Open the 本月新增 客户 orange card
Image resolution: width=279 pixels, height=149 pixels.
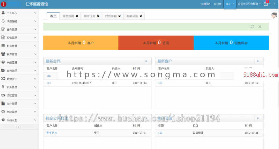coord(81,43)
